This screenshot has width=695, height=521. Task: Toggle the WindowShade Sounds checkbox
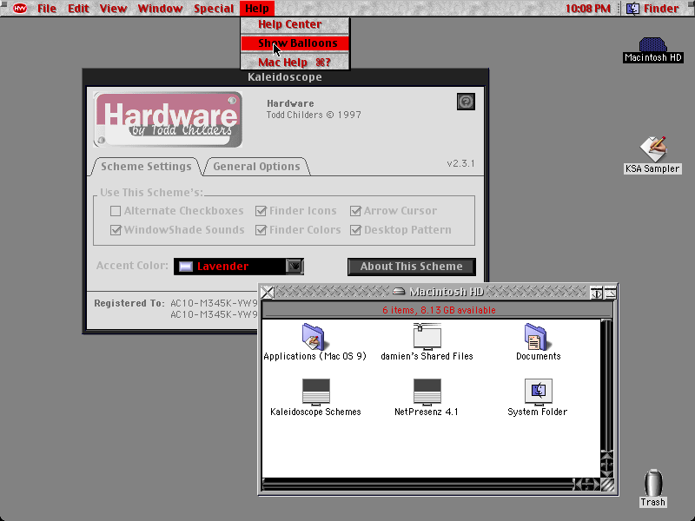point(116,230)
